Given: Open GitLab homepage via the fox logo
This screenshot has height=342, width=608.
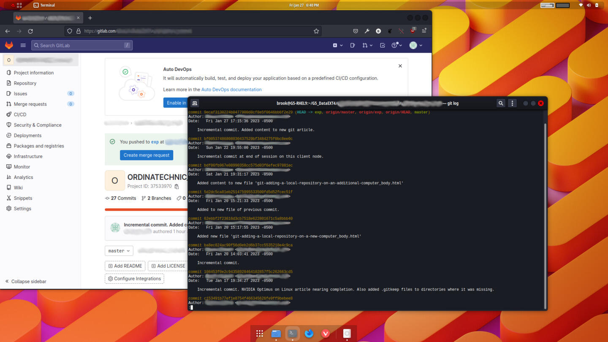Looking at the screenshot, I should (9, 45).
